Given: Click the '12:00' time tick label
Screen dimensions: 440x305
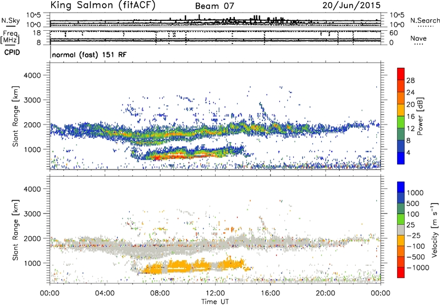Looking at the screenshot, I should pyautogui.click(x=215, y=293).
